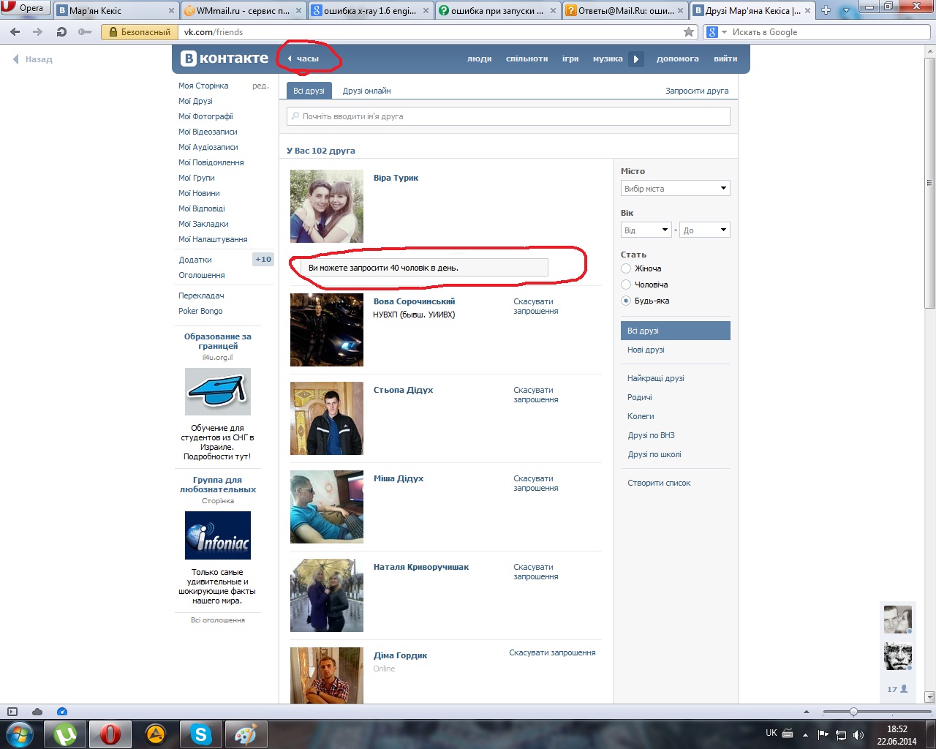Open Віра Турик profile name link
Screen dimensions: 936x749
tap(396, 178)
